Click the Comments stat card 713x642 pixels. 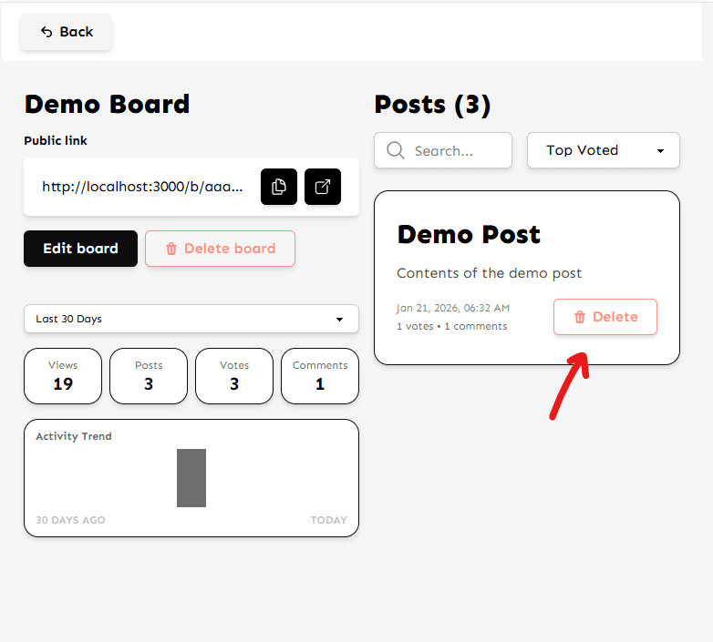coord(320,375)
